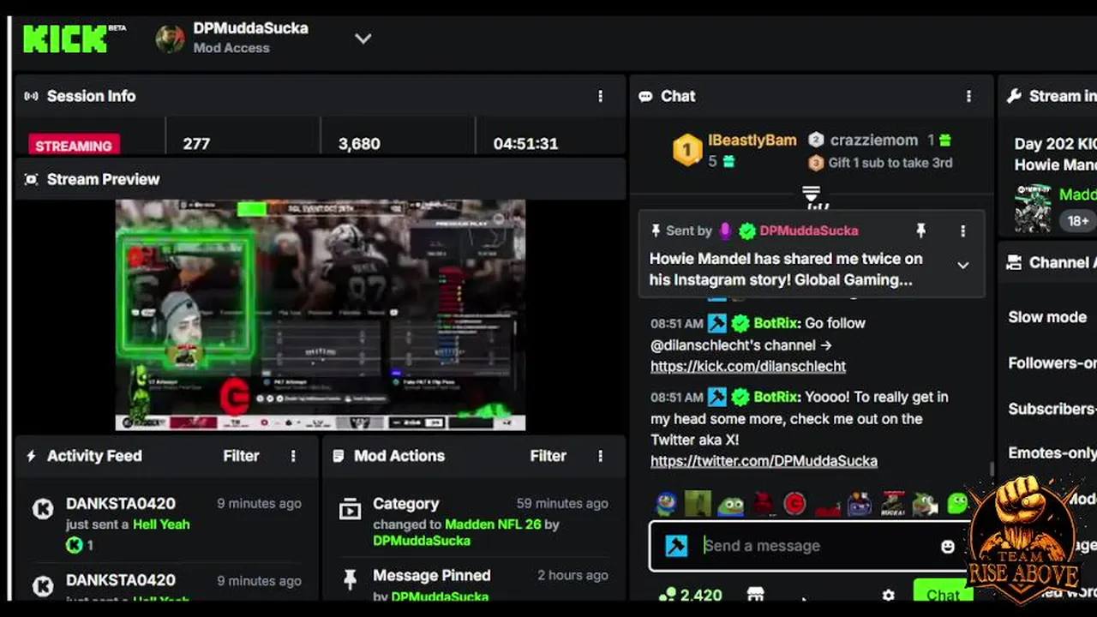Click the Message Pinned pin icon

pos(350,580)
